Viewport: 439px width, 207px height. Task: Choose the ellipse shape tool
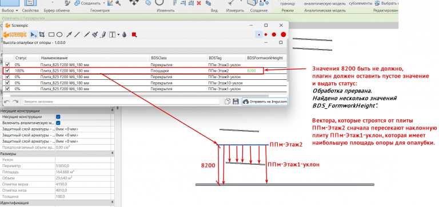59,35
